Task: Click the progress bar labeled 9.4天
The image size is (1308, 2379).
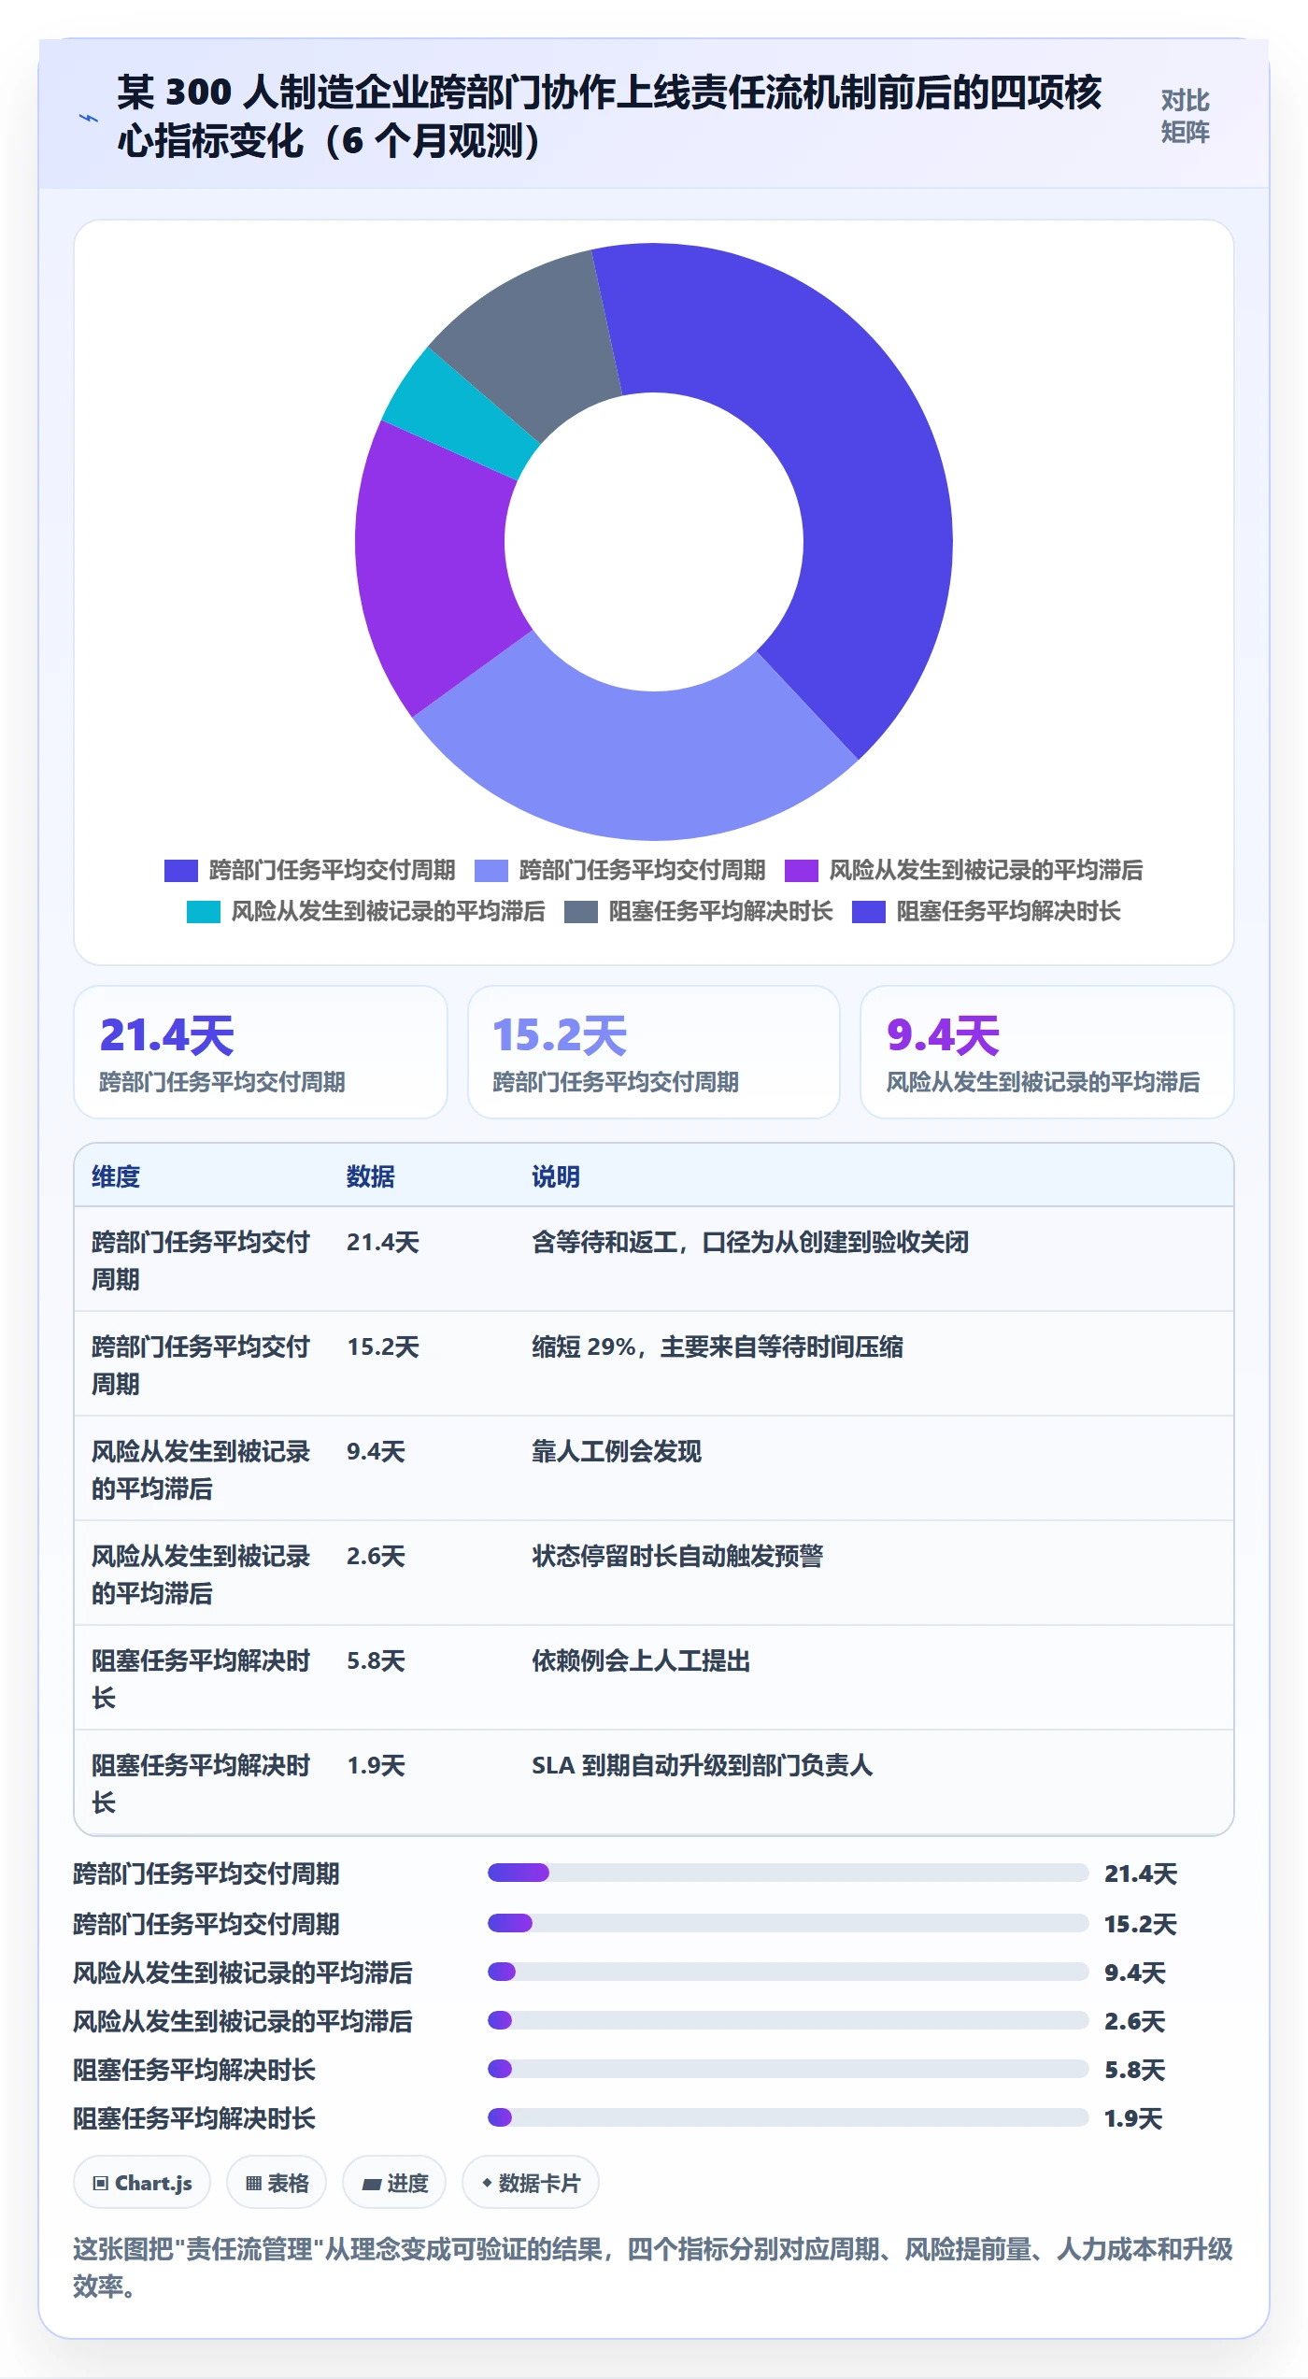Action: (x=788, y=1972)
